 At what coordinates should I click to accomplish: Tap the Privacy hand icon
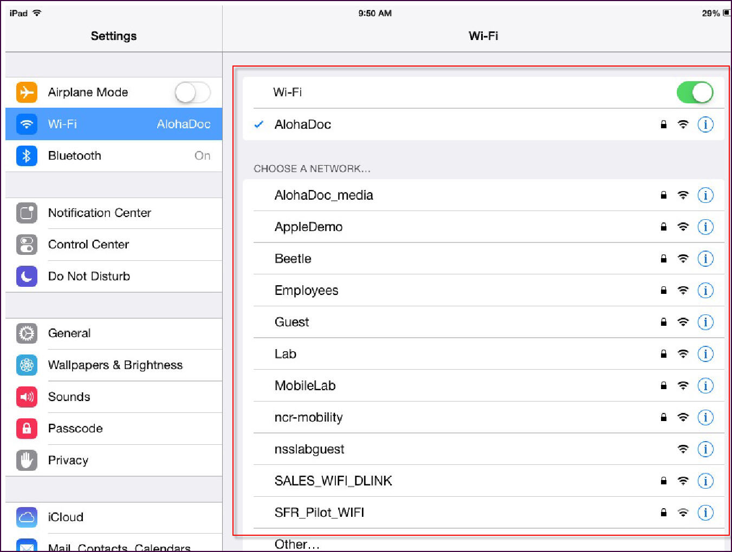(27, 461)
